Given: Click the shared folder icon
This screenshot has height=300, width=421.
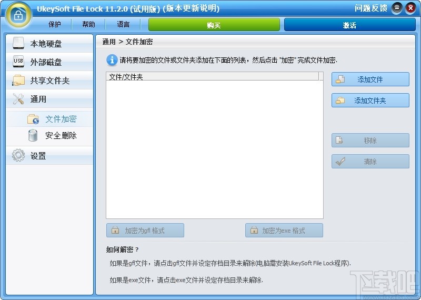Looking at the screenshot, I should [18, 80].
